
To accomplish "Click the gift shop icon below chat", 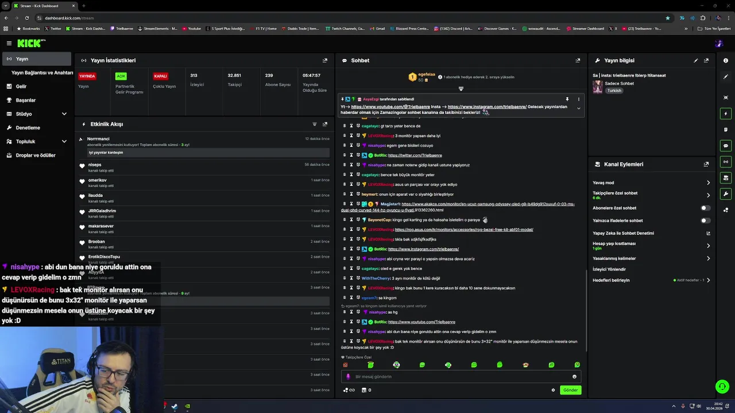I will click(x=363, y=390).
